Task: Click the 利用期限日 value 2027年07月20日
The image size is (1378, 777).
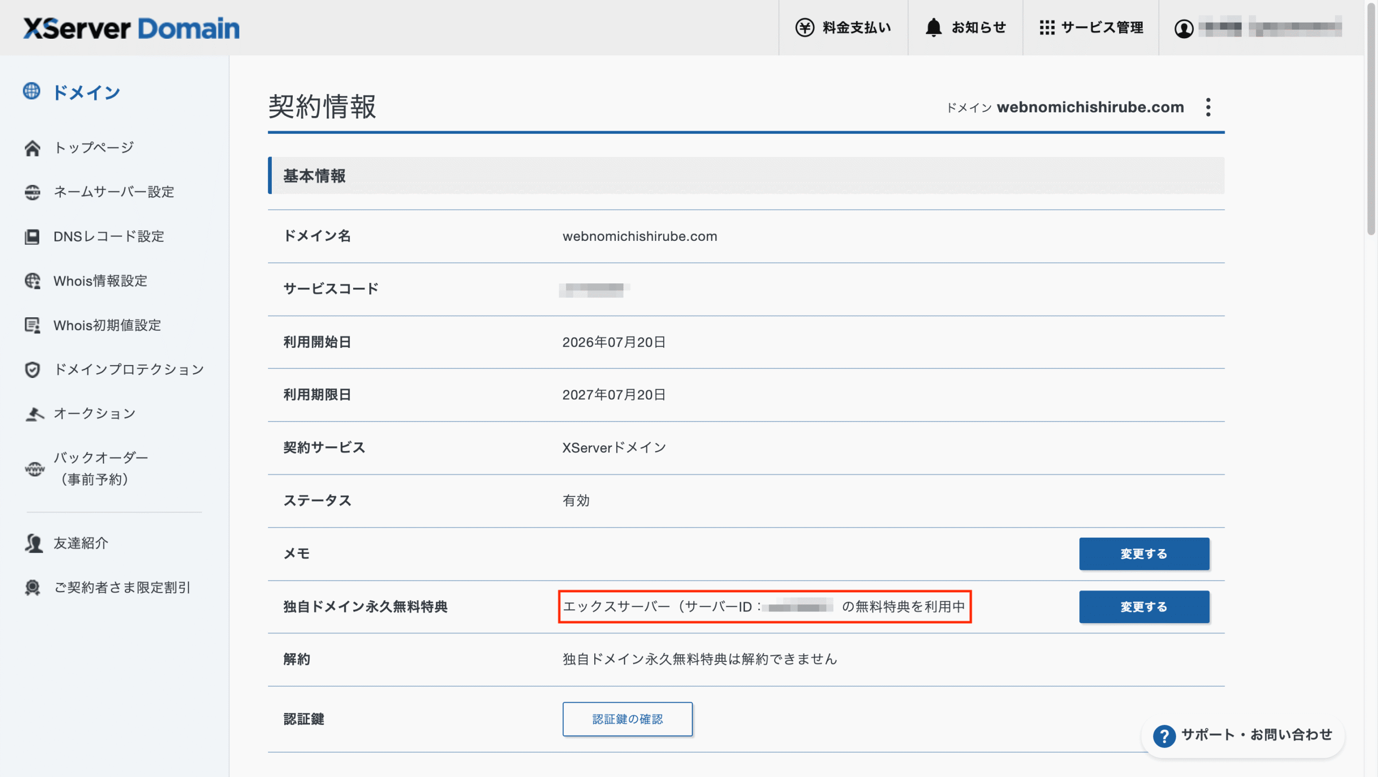Action: point(614,395)
